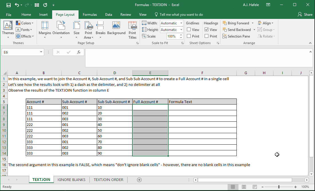The height and width of the screenshot is (191, 315).
Task: Switch to the Insert tab
Action: (43, 15)
